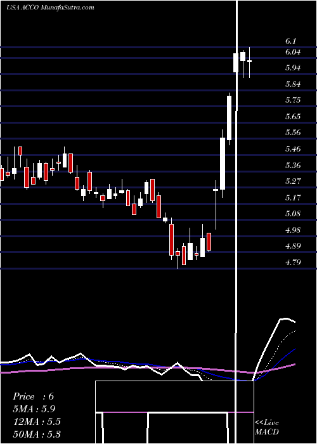The image size is (317, 444).
Task: Click the tall white candle near 5.75
Action: tap(230, 118)
